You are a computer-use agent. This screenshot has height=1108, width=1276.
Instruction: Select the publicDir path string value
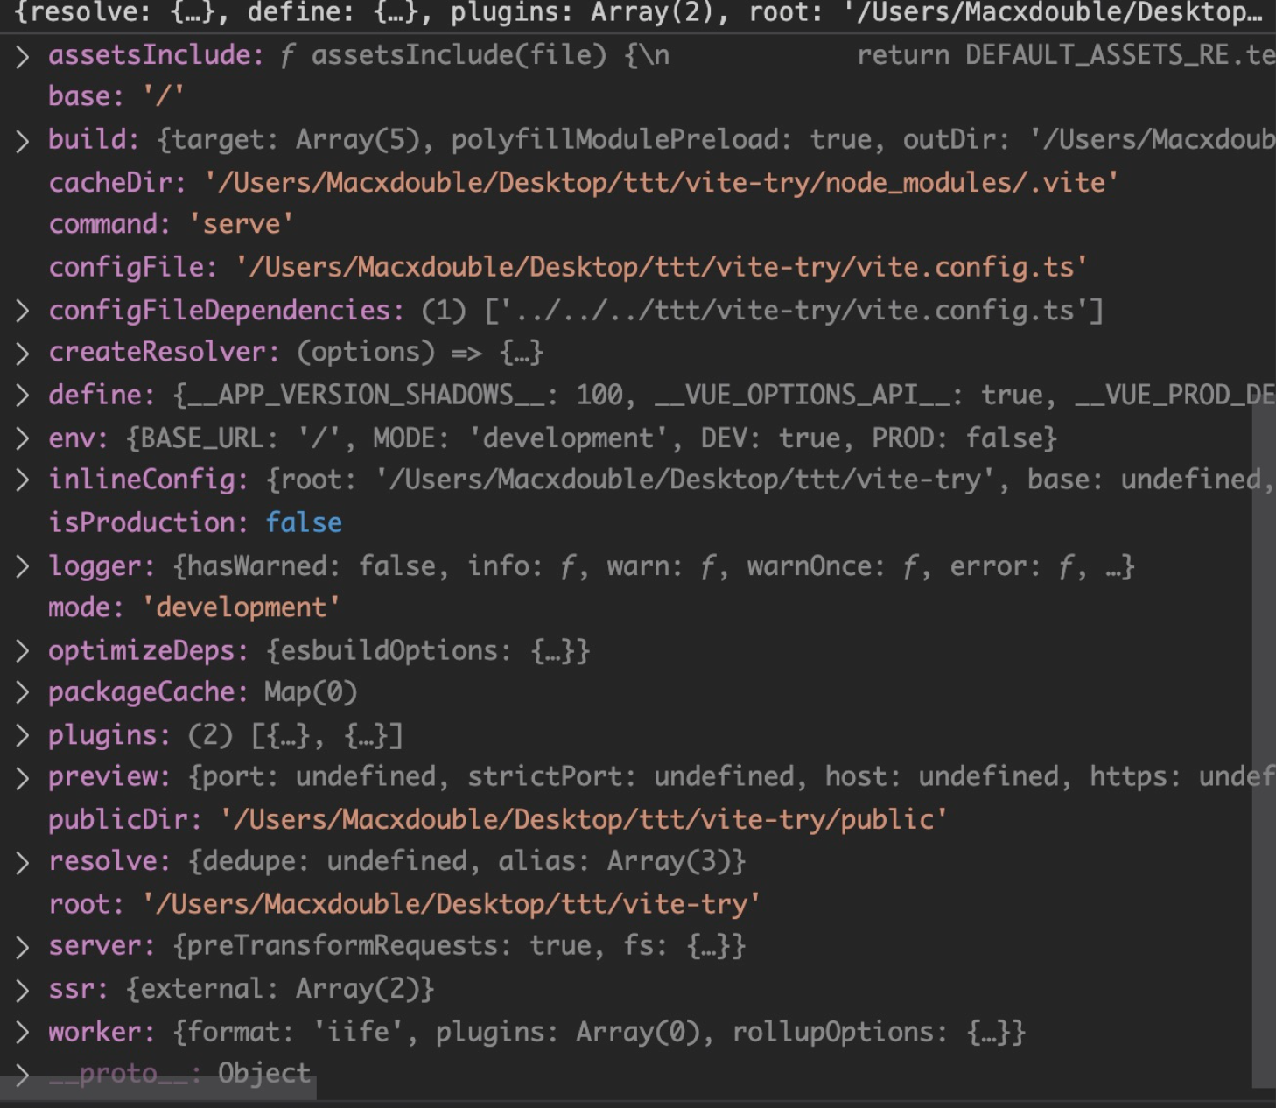(x=583, y=819)
